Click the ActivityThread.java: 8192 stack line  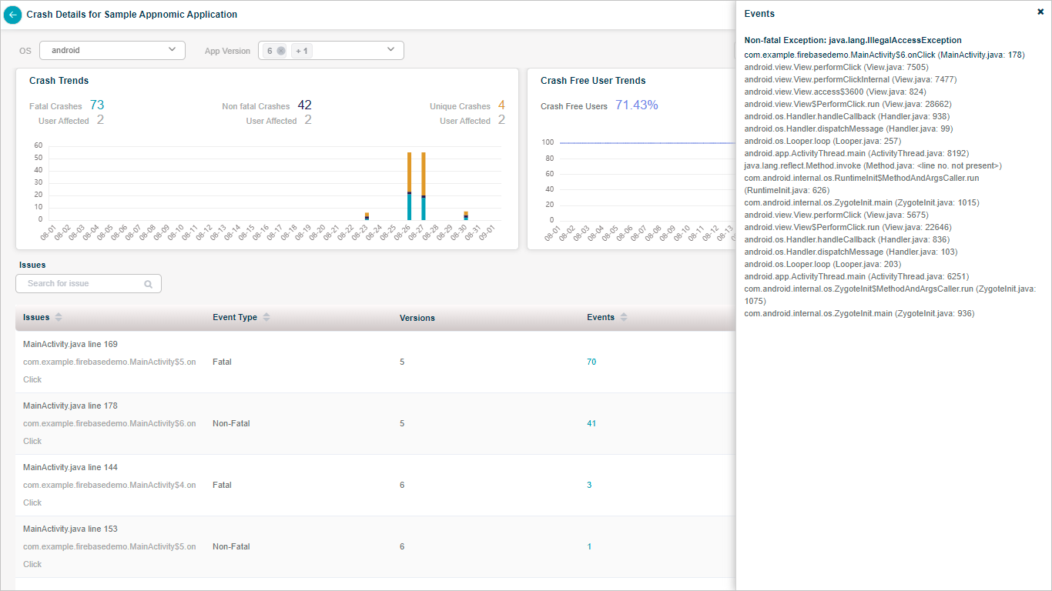coord(856,153)
